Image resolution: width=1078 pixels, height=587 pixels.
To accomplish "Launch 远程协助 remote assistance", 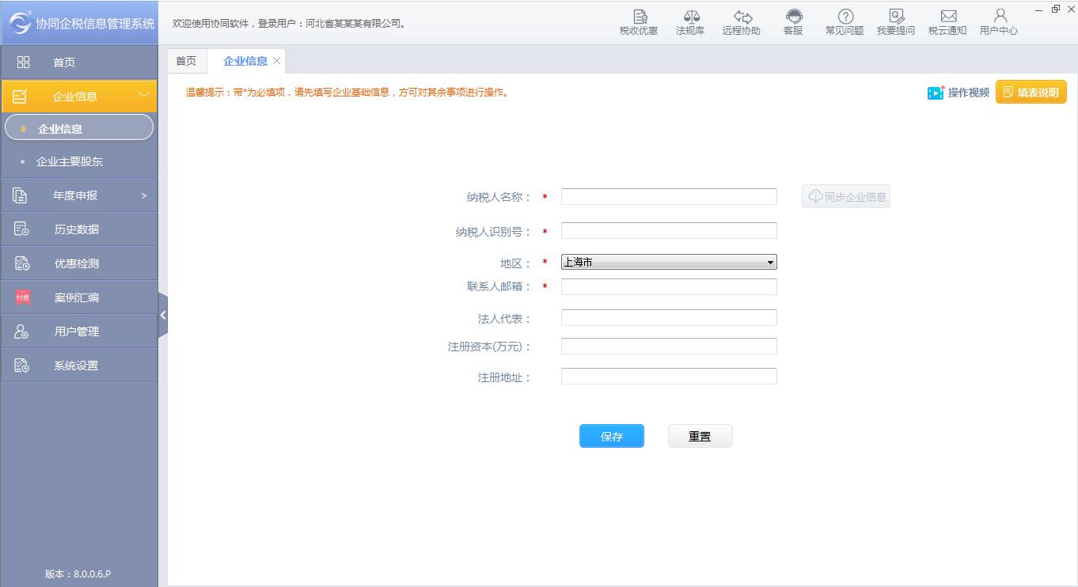I will click(x=741, y=22).
